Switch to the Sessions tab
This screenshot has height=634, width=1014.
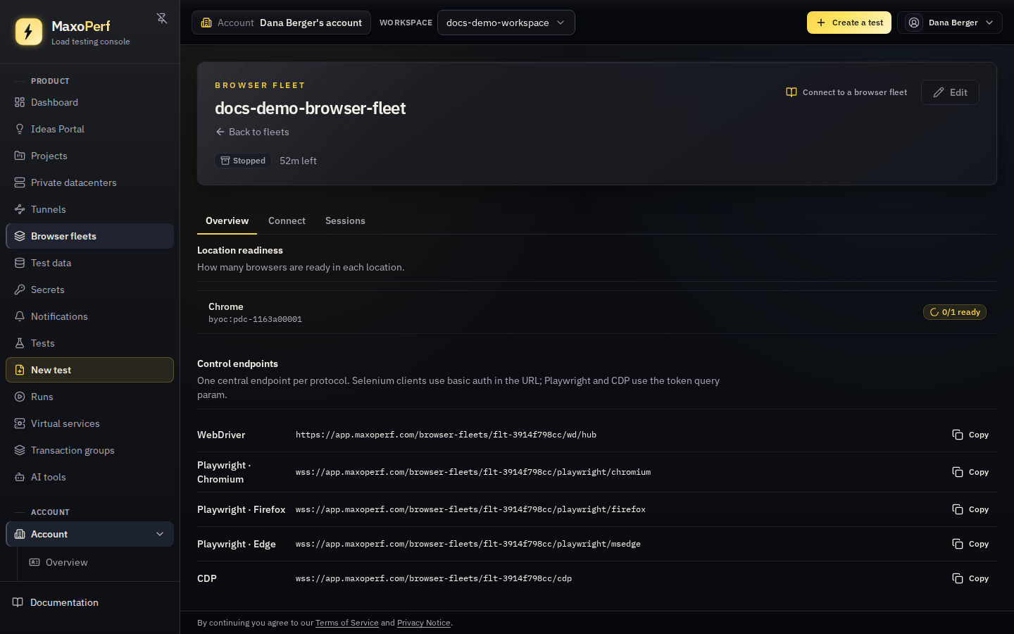pos(345,220)
